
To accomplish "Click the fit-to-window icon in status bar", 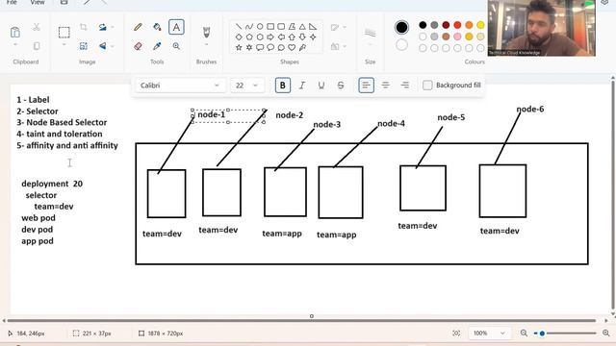I will click(456, 334).
